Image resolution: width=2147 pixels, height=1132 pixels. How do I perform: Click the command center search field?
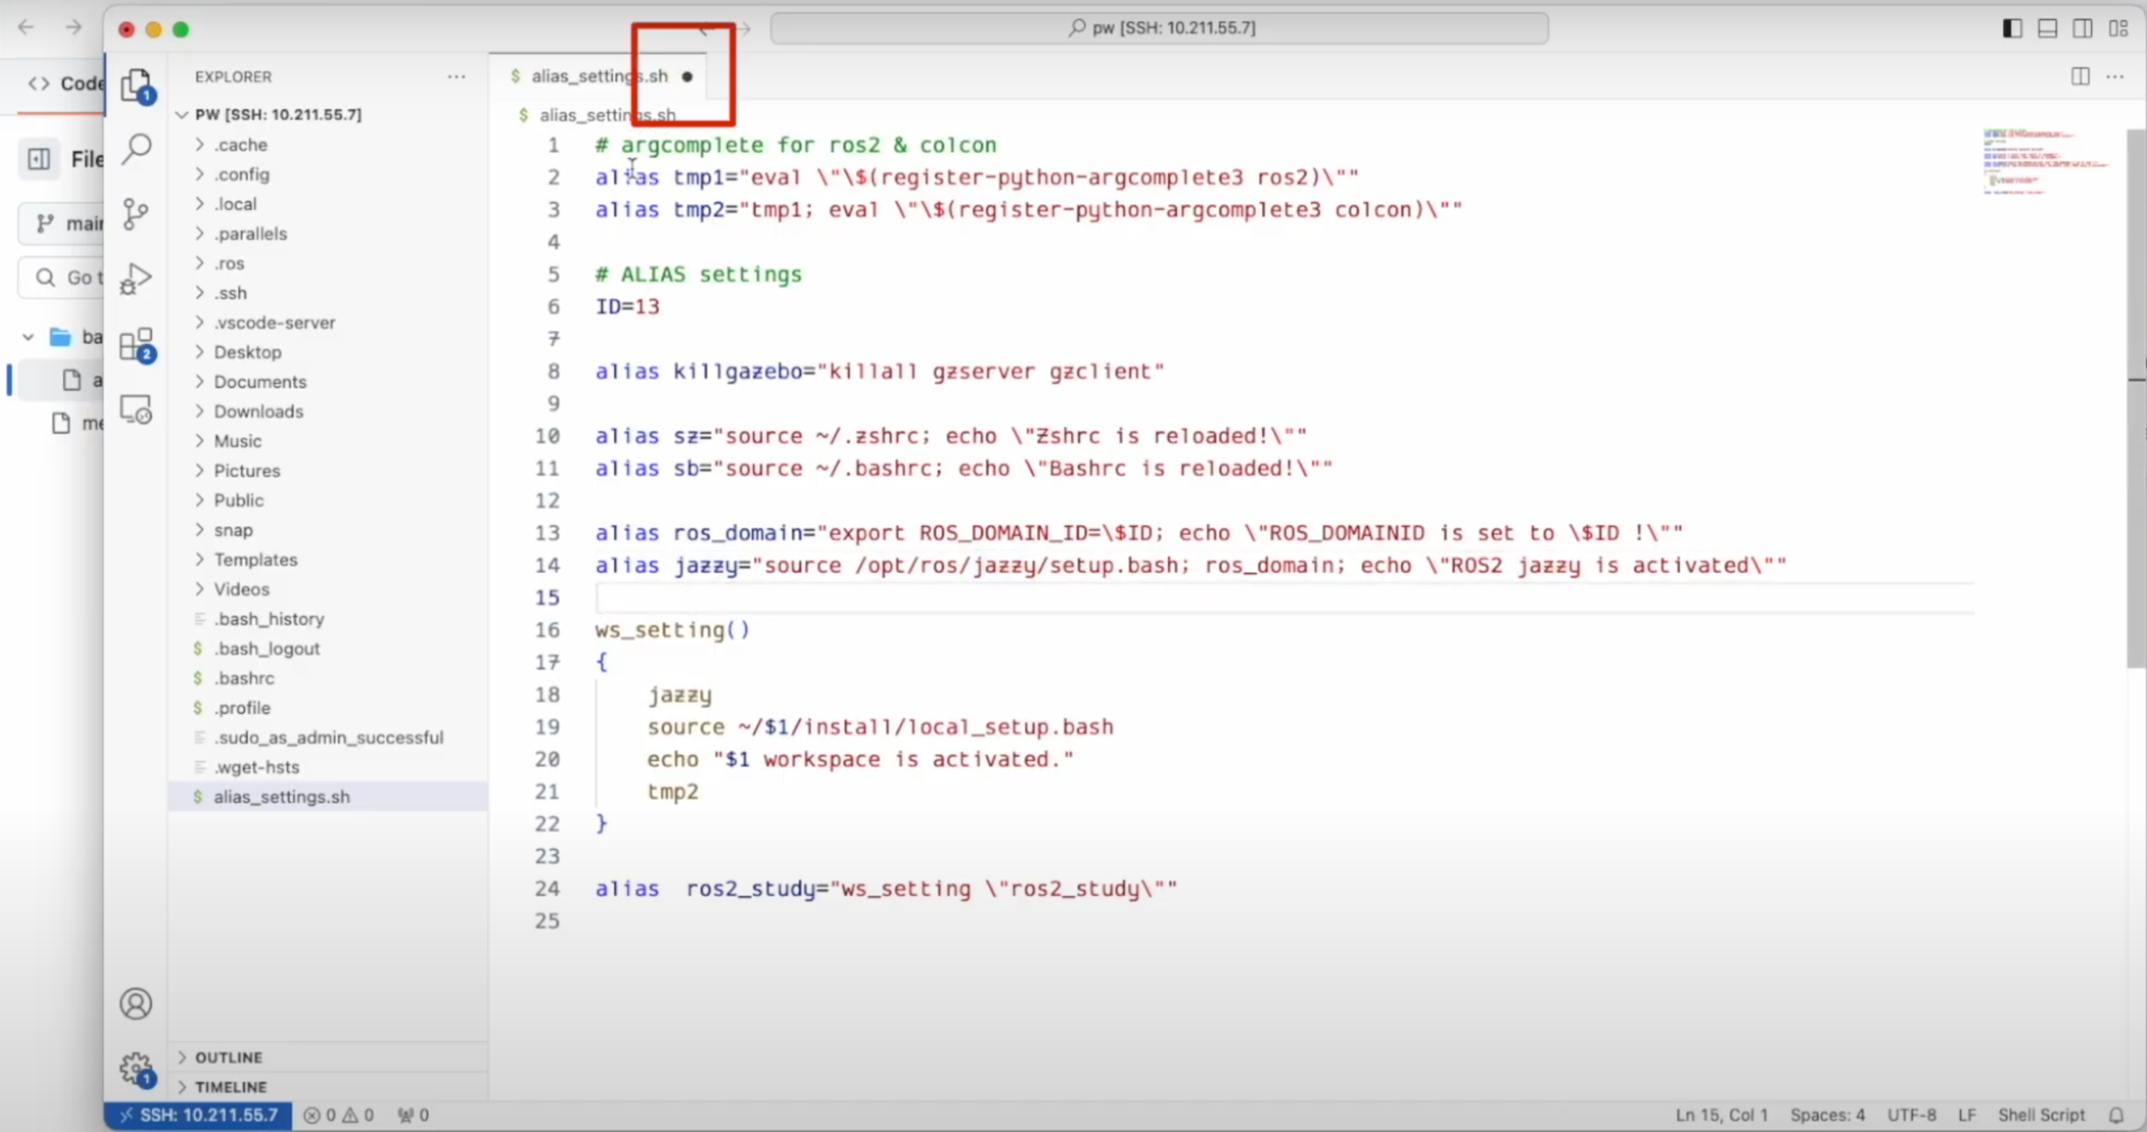1159,28
